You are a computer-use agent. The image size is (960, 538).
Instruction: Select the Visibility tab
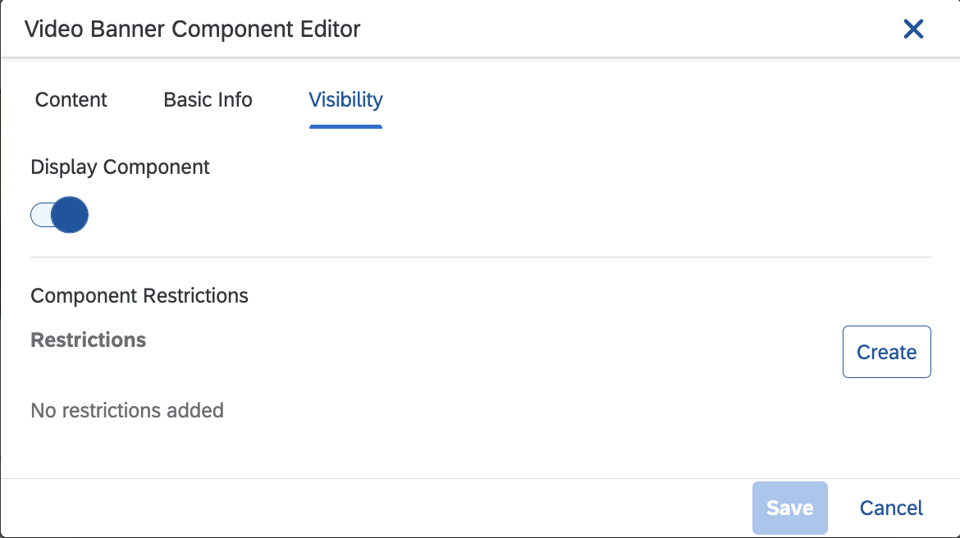[345, 99]
